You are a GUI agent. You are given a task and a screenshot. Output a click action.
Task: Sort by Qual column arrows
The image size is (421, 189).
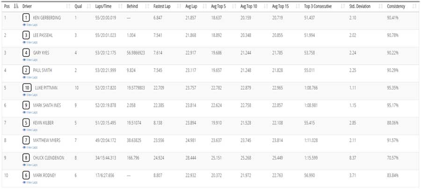(89, 7)
